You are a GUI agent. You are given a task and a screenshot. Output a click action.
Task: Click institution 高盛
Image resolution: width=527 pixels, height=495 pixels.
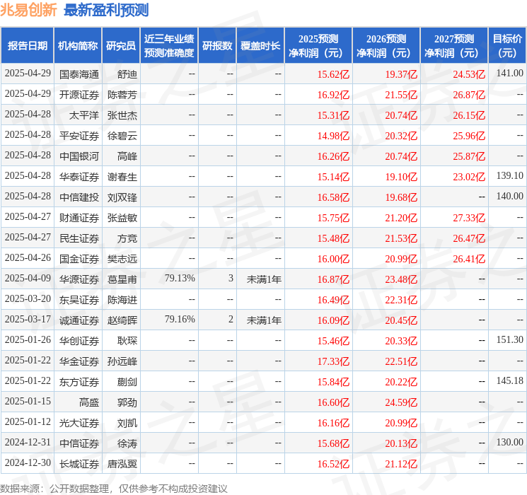coord(89,402)
